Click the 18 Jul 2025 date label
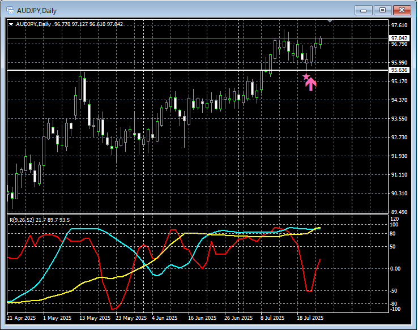This screenshot has height=330, width=418. pyautogui.click(x=310, y=318)
